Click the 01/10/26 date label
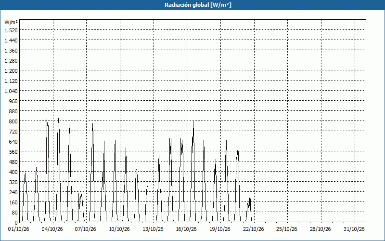Screen dimensions: 385x241 (19, 229)
